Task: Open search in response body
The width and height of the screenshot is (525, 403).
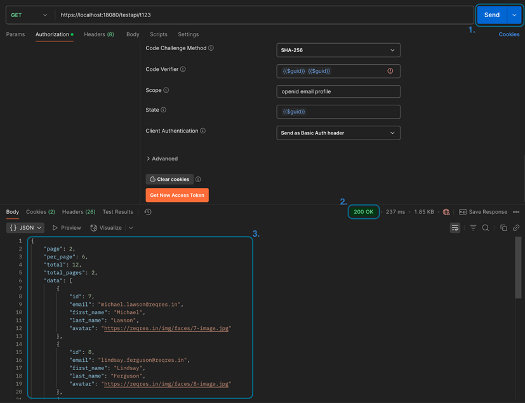Action: (486, 228)
